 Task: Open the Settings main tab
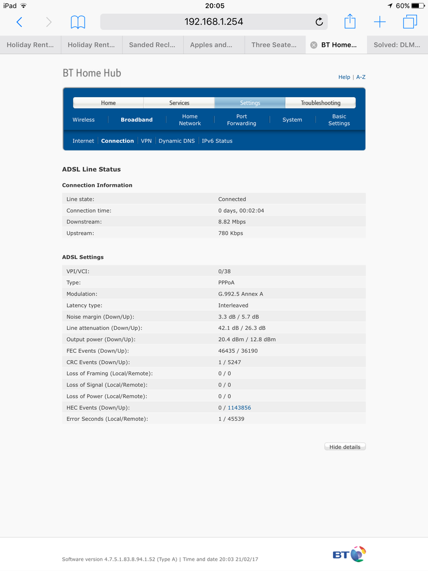(250, 103)
